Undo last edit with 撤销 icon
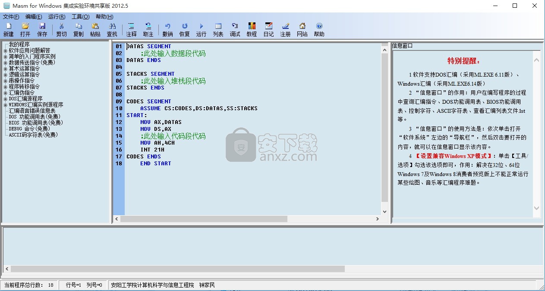This screenshot has height=291, width=545. click(x=167, y=30)
